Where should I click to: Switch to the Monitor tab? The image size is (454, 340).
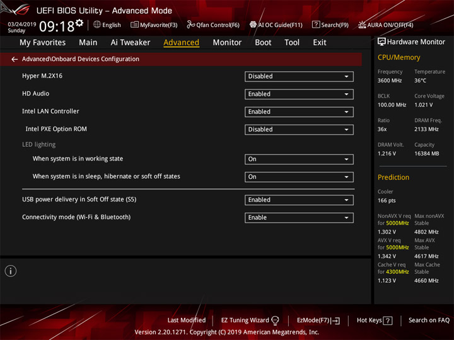[x=227, y=43]
